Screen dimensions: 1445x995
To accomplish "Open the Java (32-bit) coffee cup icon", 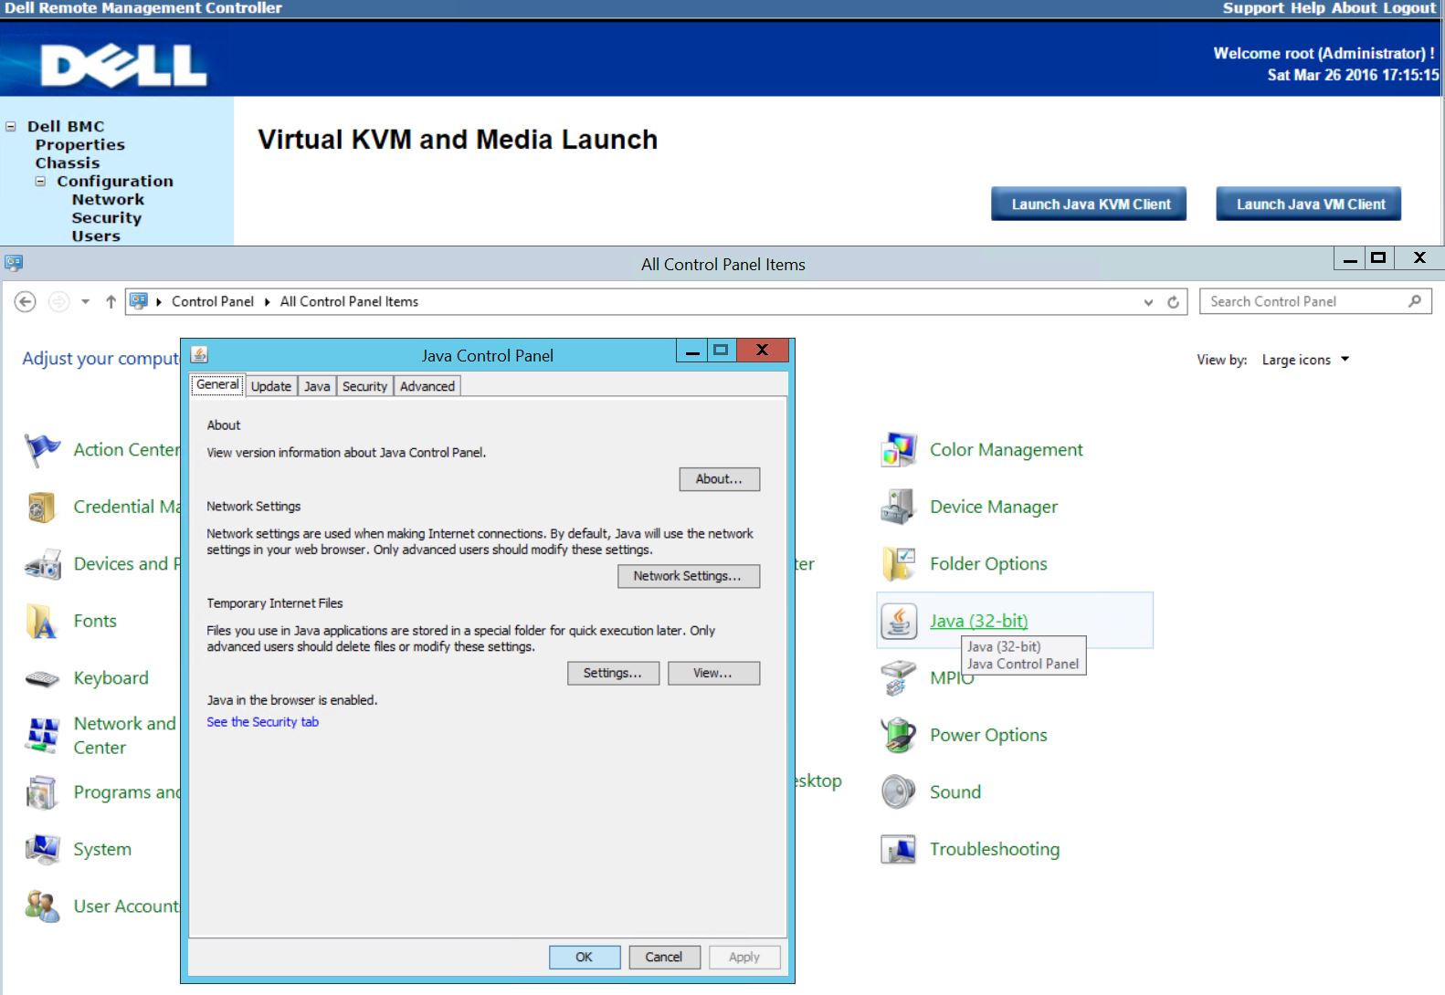I will pos(899,622).
